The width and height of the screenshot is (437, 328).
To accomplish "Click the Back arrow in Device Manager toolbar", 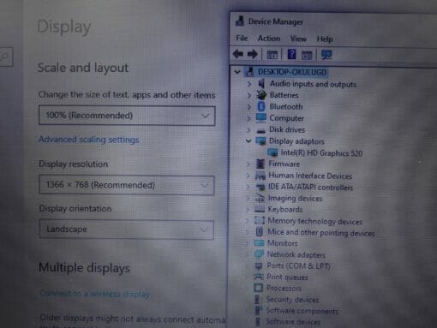I will click(x=238, y=54).
